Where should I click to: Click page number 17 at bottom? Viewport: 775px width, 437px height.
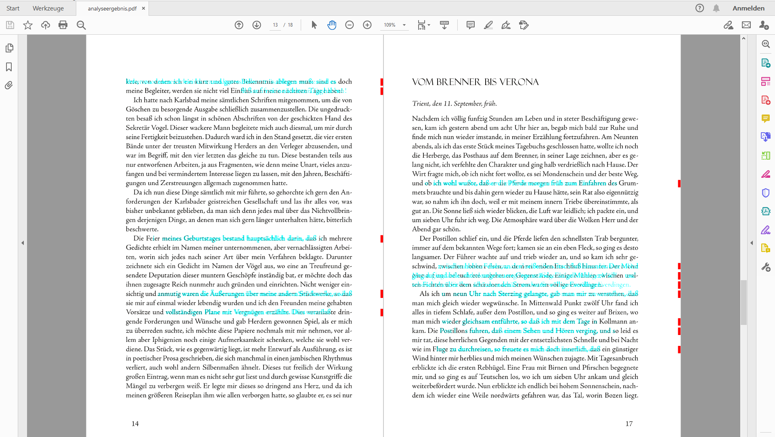coord(629,424)
